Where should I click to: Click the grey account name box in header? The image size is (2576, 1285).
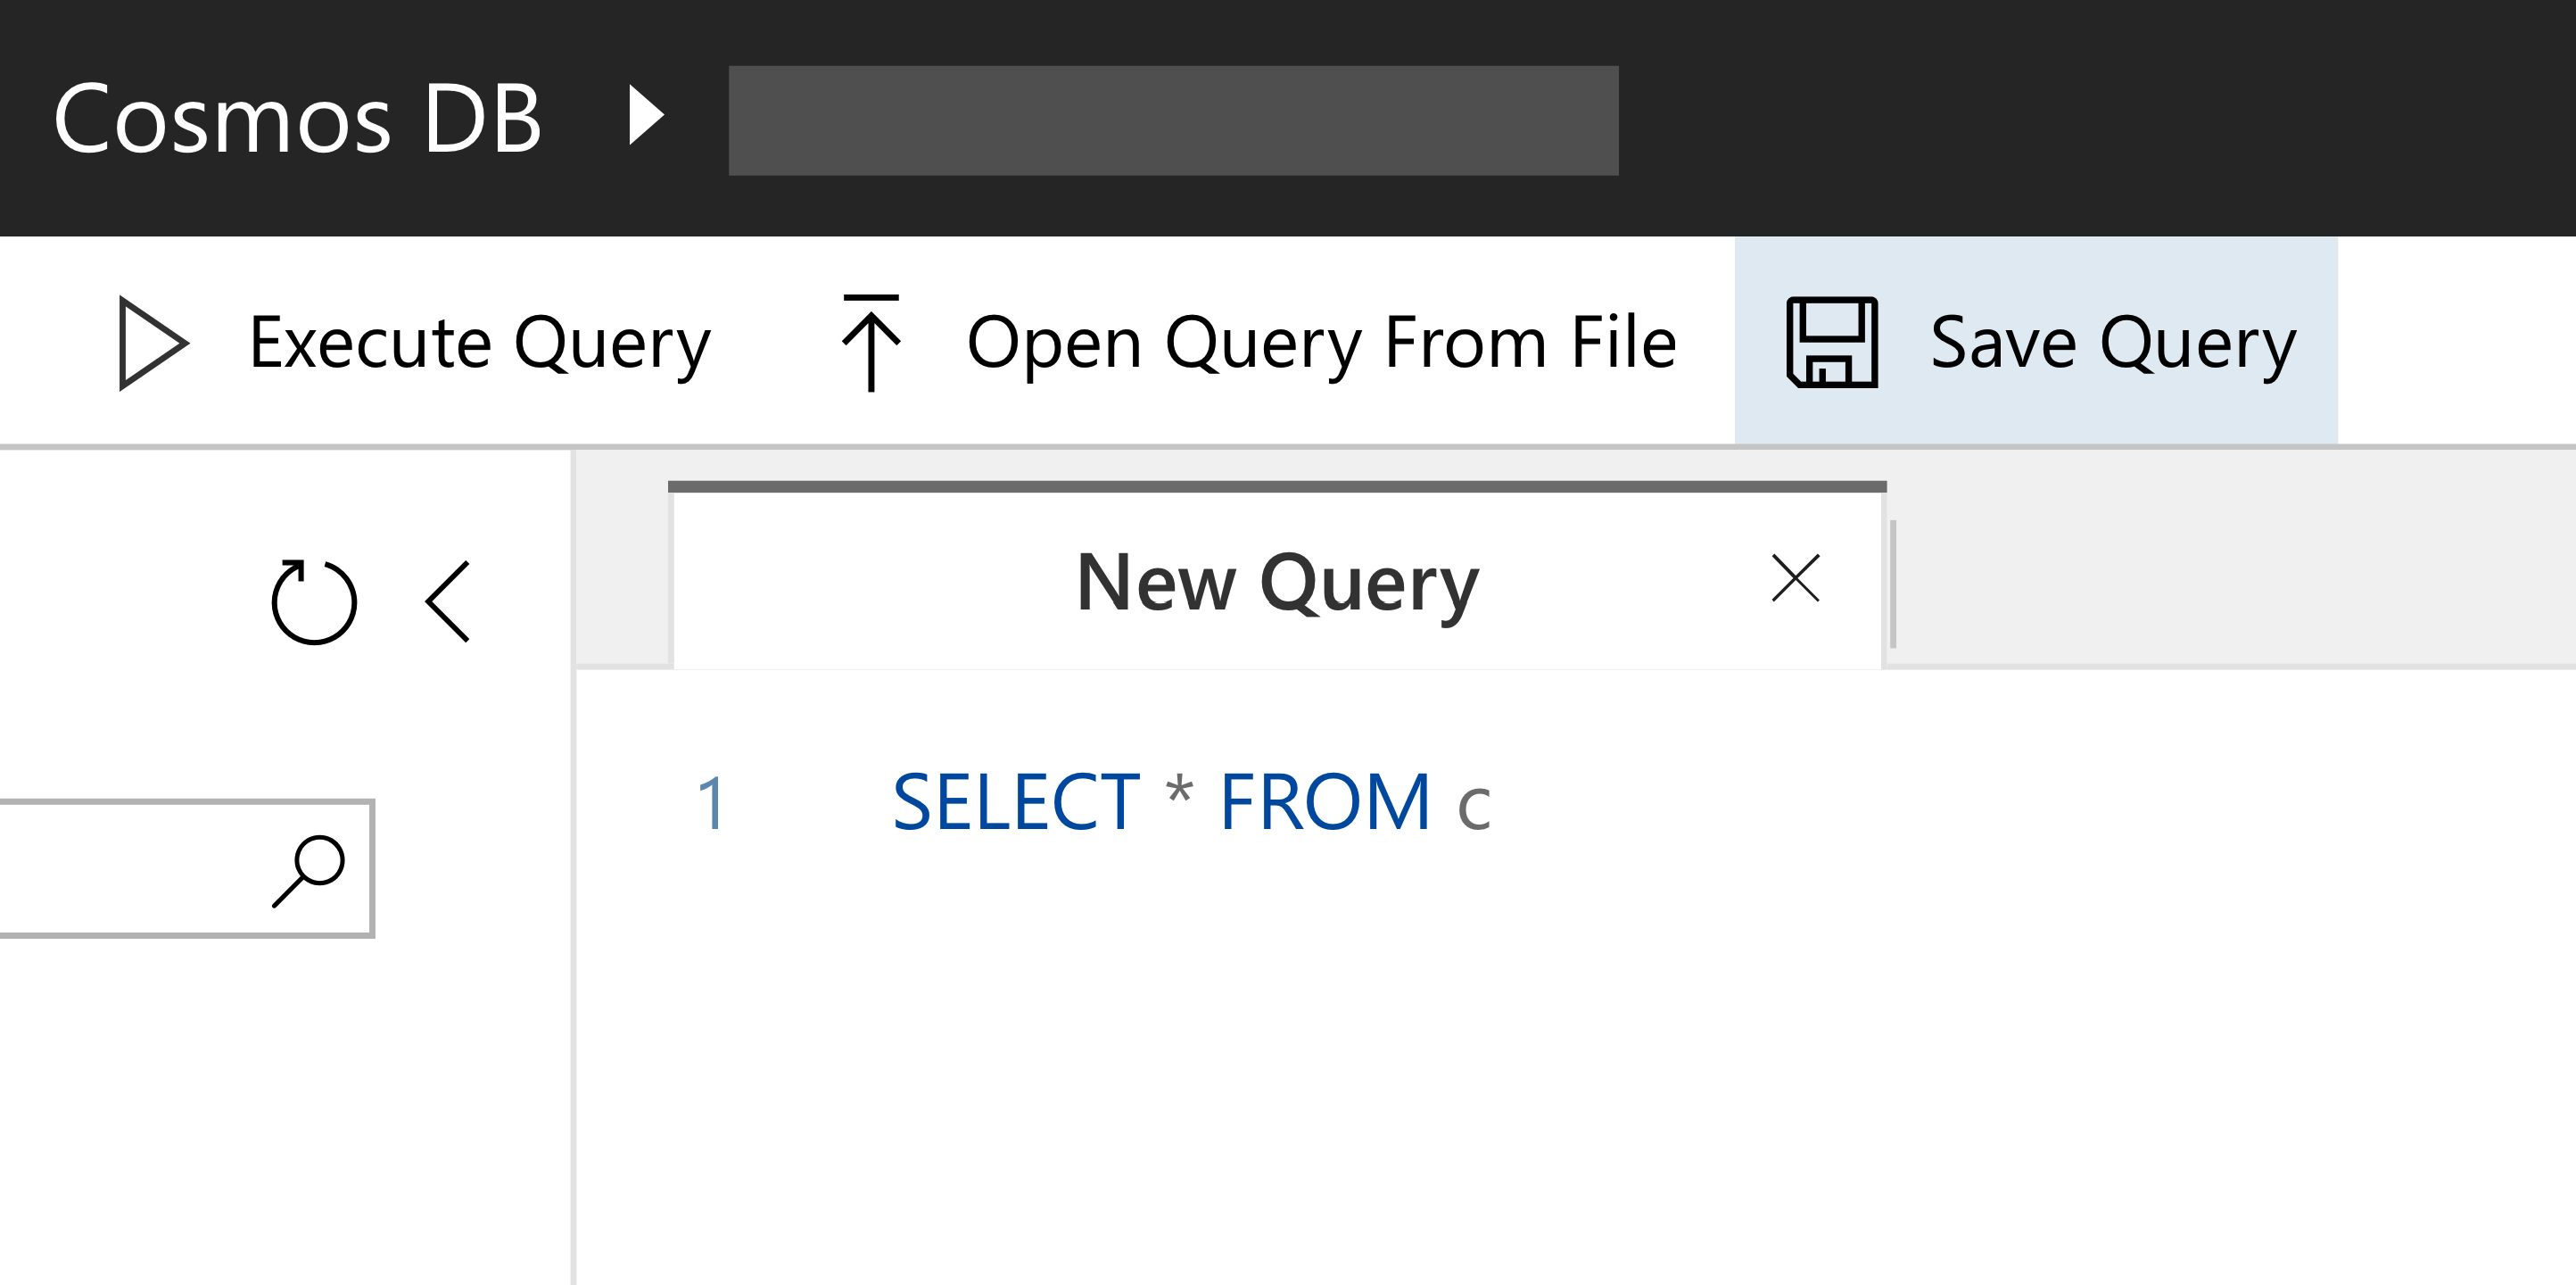point(1173,121)
